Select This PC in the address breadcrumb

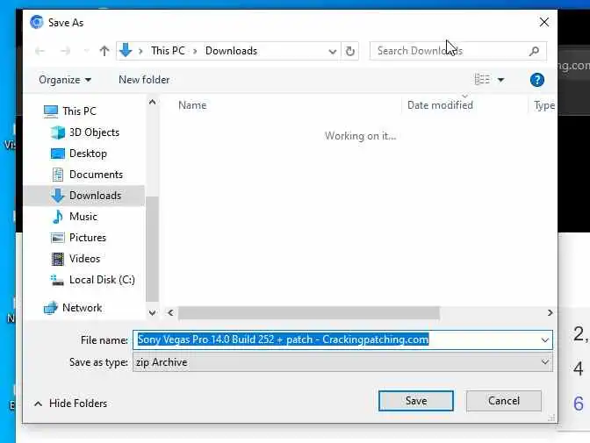point(168,51)
